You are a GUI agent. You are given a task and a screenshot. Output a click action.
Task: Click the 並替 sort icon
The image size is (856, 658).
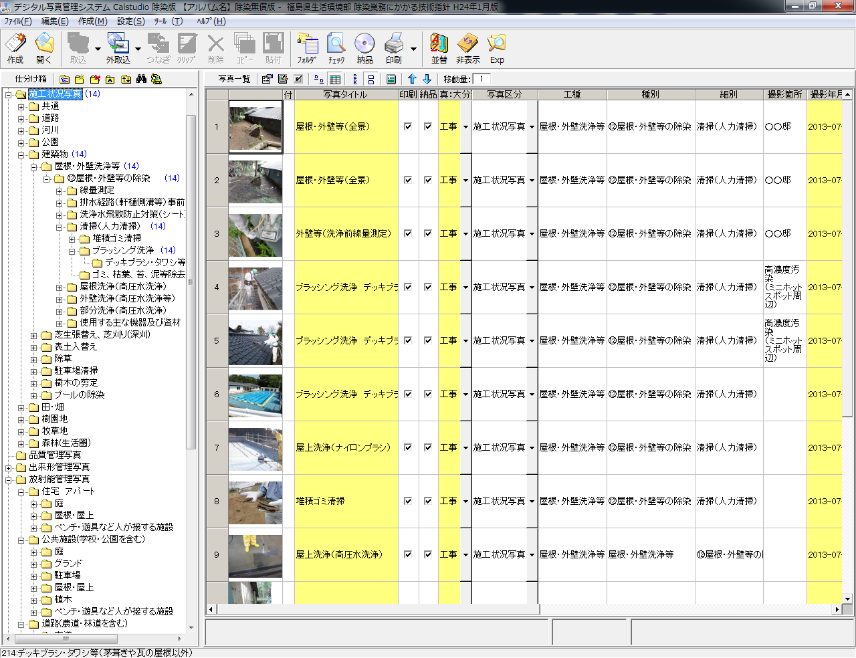pyautogui.click(x=439, y=48)
